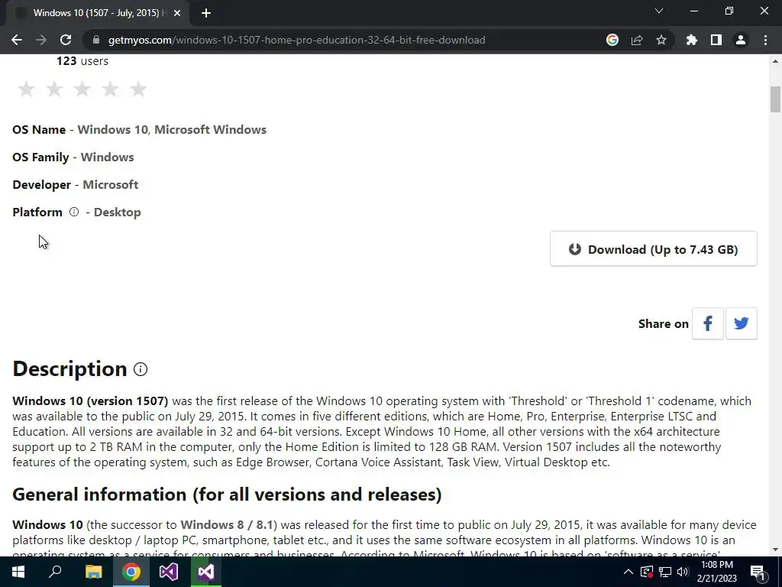Share on Twitter
The width and height of the screenshot is (782, 587).
click(741, 323)
